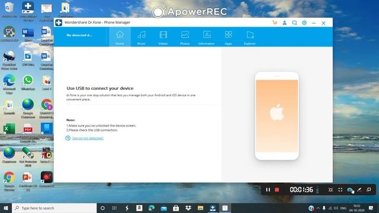Image resolution: width=379 pixels, height=213 pixels.
Task: Open the annotation pen tool in recorder
Action: point(359,190)
